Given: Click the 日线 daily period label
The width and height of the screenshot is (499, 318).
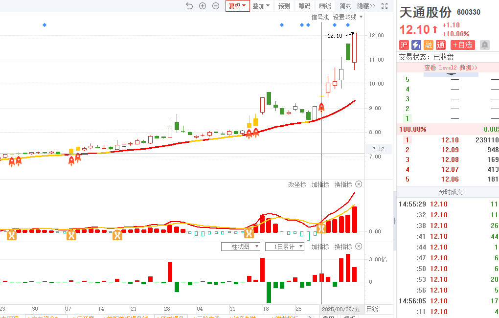Looking at the screenshot, I should 372,309.
